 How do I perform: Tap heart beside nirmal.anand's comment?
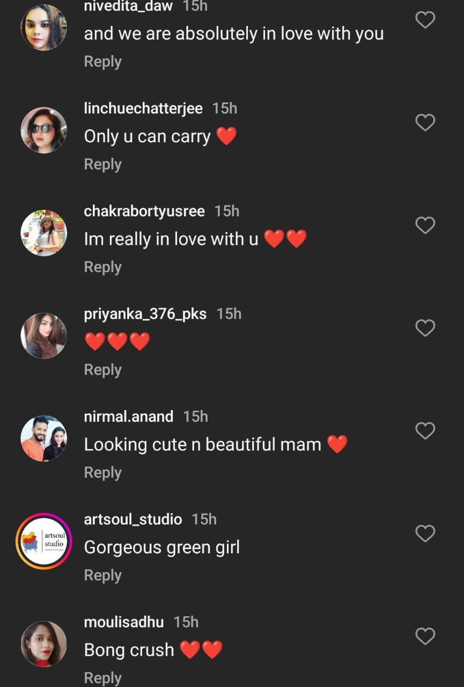[425, 430]
